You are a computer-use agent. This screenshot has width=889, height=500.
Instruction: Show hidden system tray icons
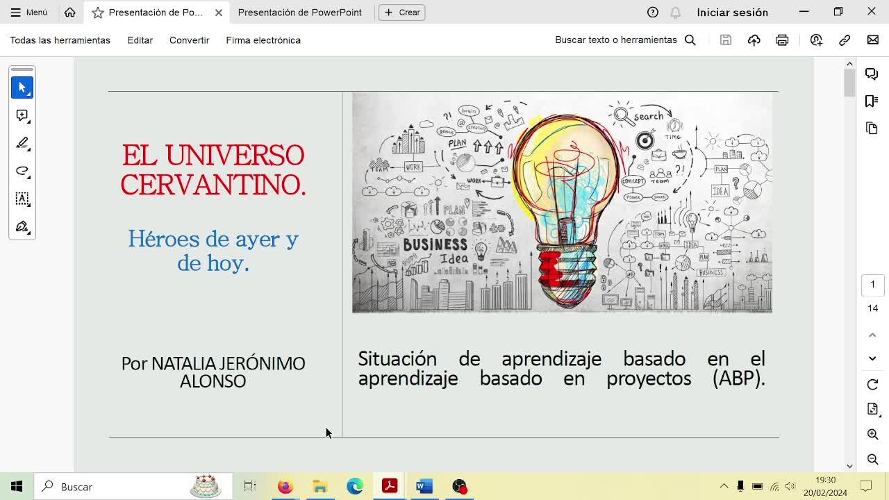[x=724, y=486]
